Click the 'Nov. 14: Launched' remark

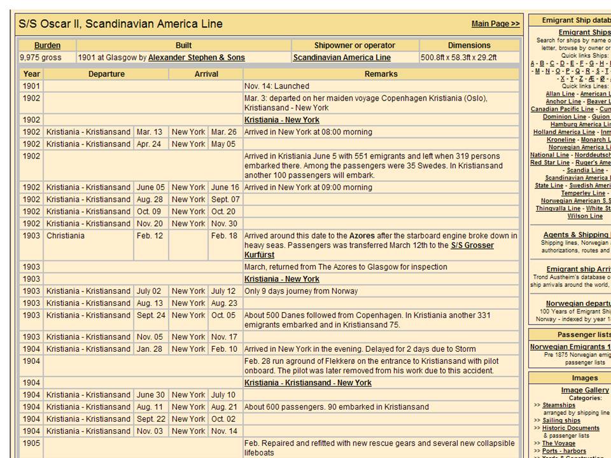[277, 86]
